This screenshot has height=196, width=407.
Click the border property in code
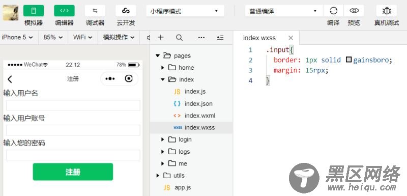tap(285, 60)
